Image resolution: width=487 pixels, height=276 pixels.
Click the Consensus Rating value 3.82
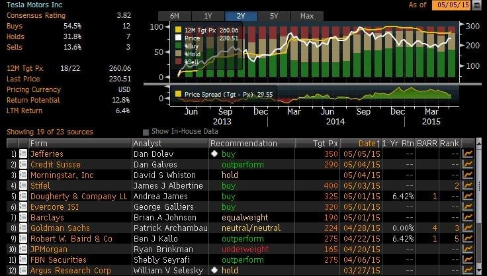(x=124, y=15)
